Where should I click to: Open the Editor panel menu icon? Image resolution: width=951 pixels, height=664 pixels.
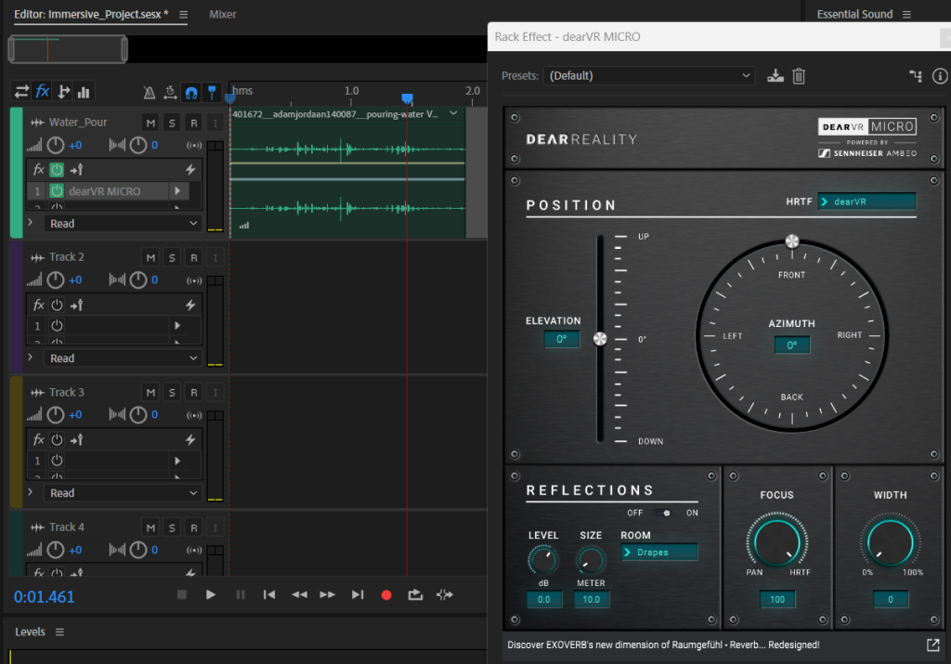tap(183, 15)
